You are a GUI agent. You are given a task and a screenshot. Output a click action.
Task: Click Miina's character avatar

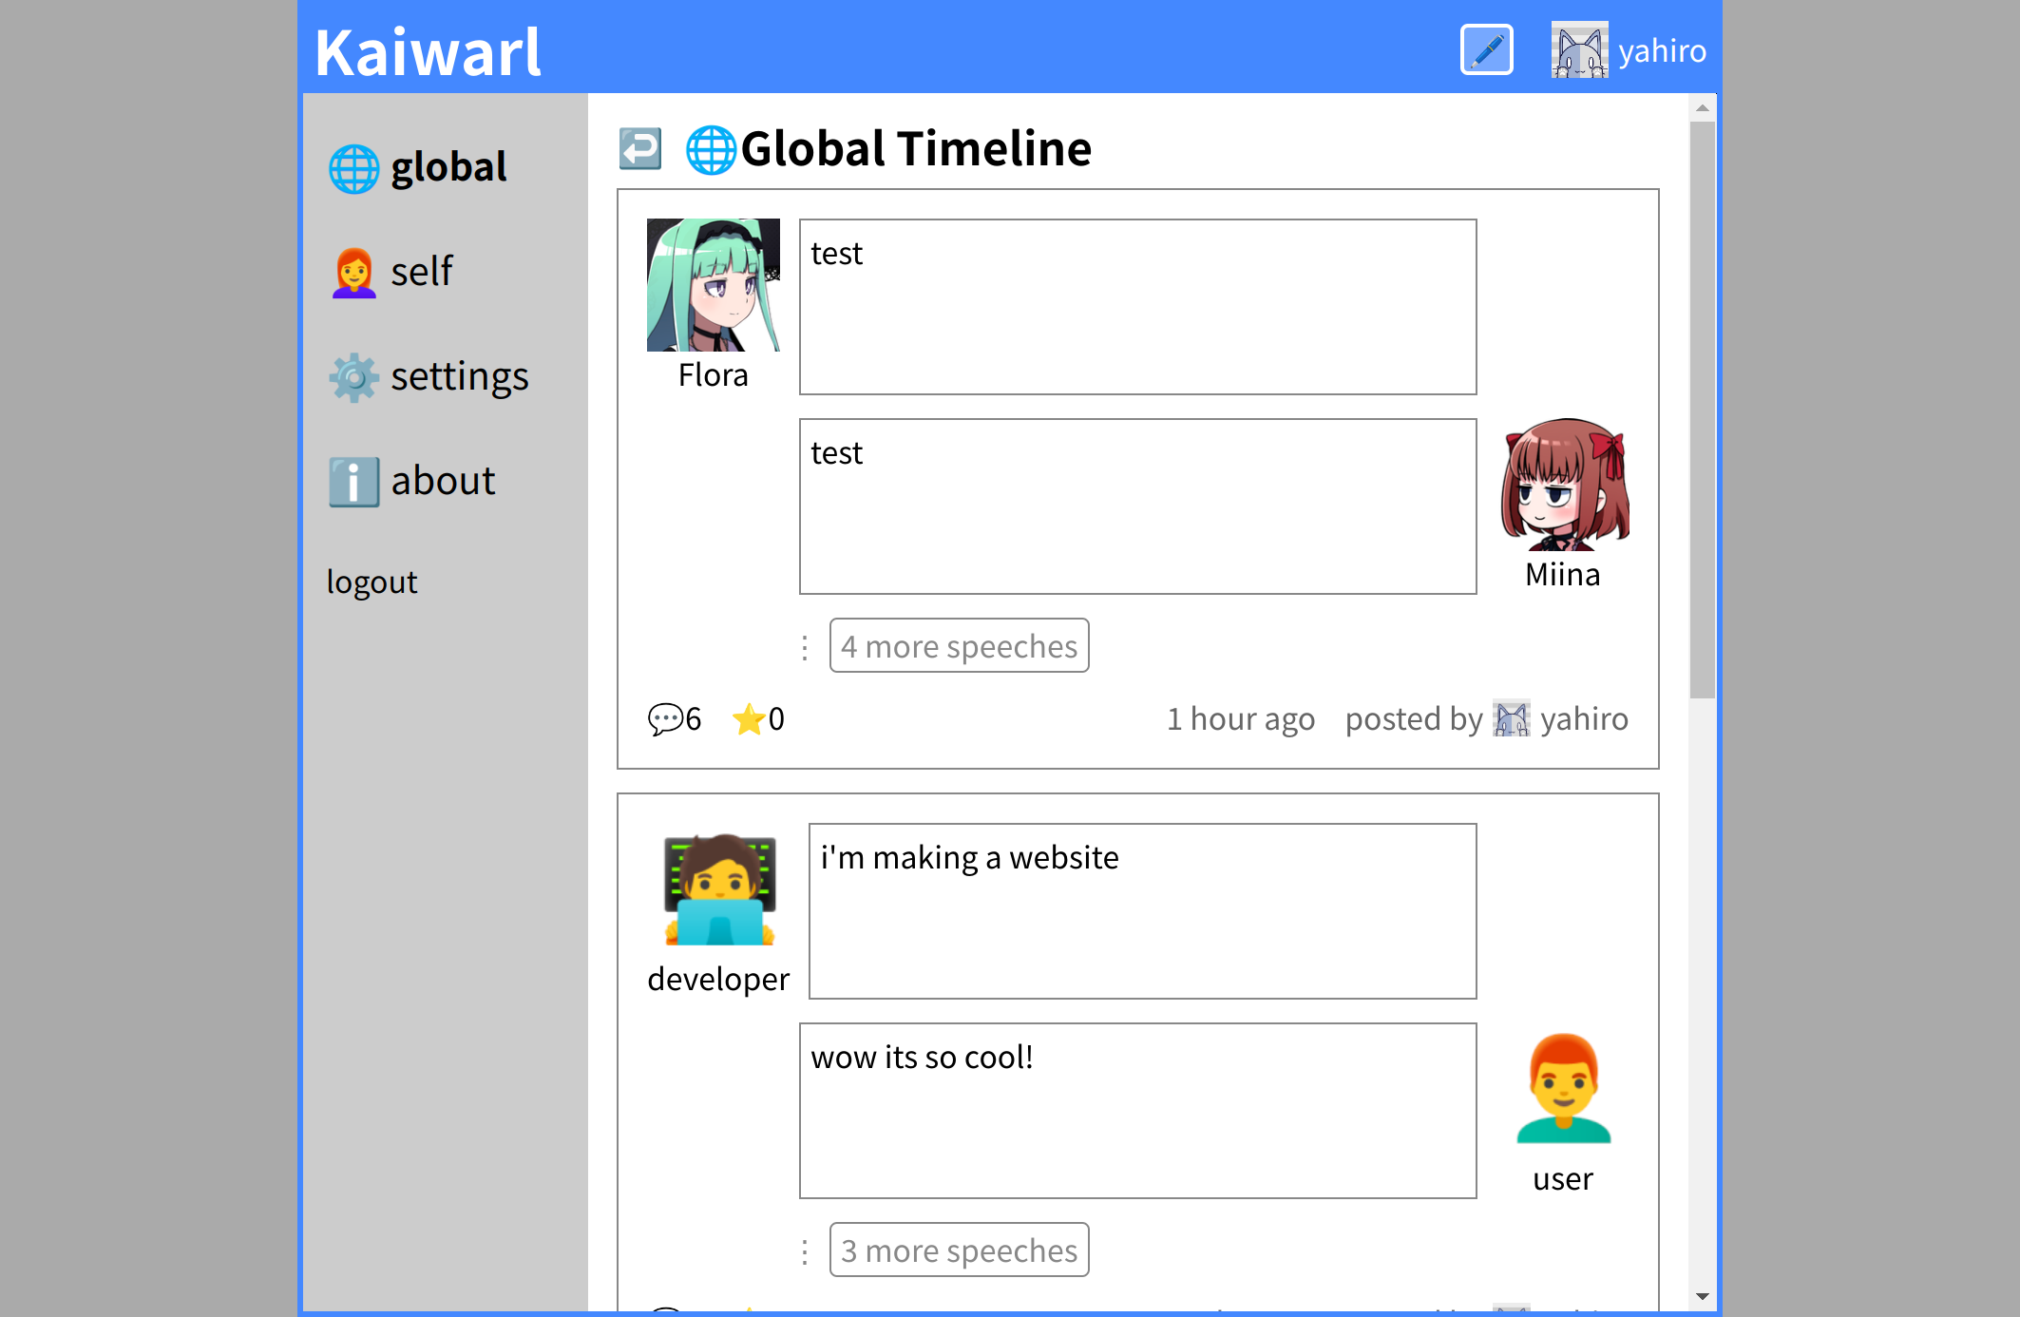[x=1564, y=485]
